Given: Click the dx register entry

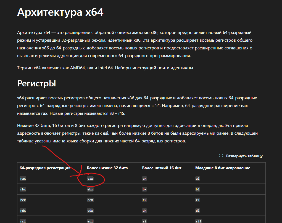Looking at the screenshot, I should pyautogui.click(x=145, y=211).
